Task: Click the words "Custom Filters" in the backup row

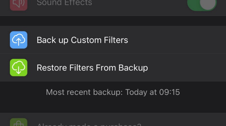Action: (99, 40)
